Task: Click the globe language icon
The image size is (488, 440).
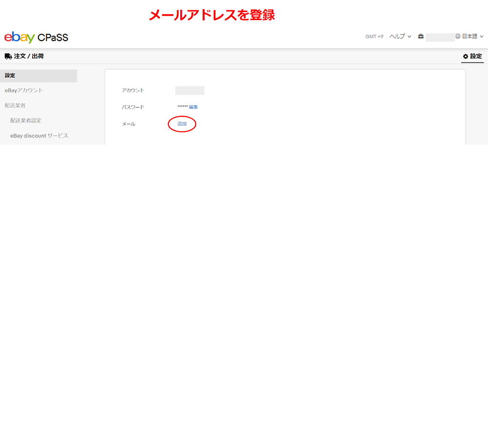Action: pos(458,37)
